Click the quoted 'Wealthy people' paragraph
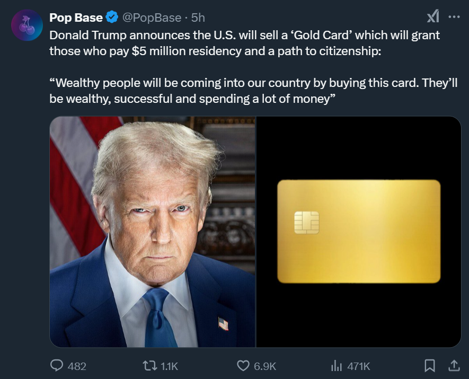The width and height of the screenshot is (469, 379). 253,91
